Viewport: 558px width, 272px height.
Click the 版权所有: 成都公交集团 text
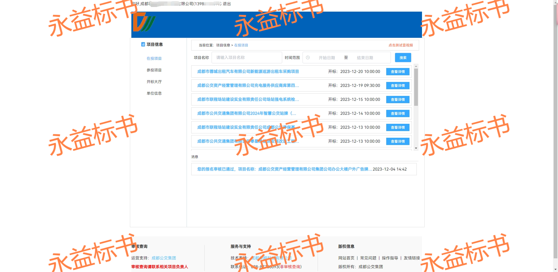(360, 267)
